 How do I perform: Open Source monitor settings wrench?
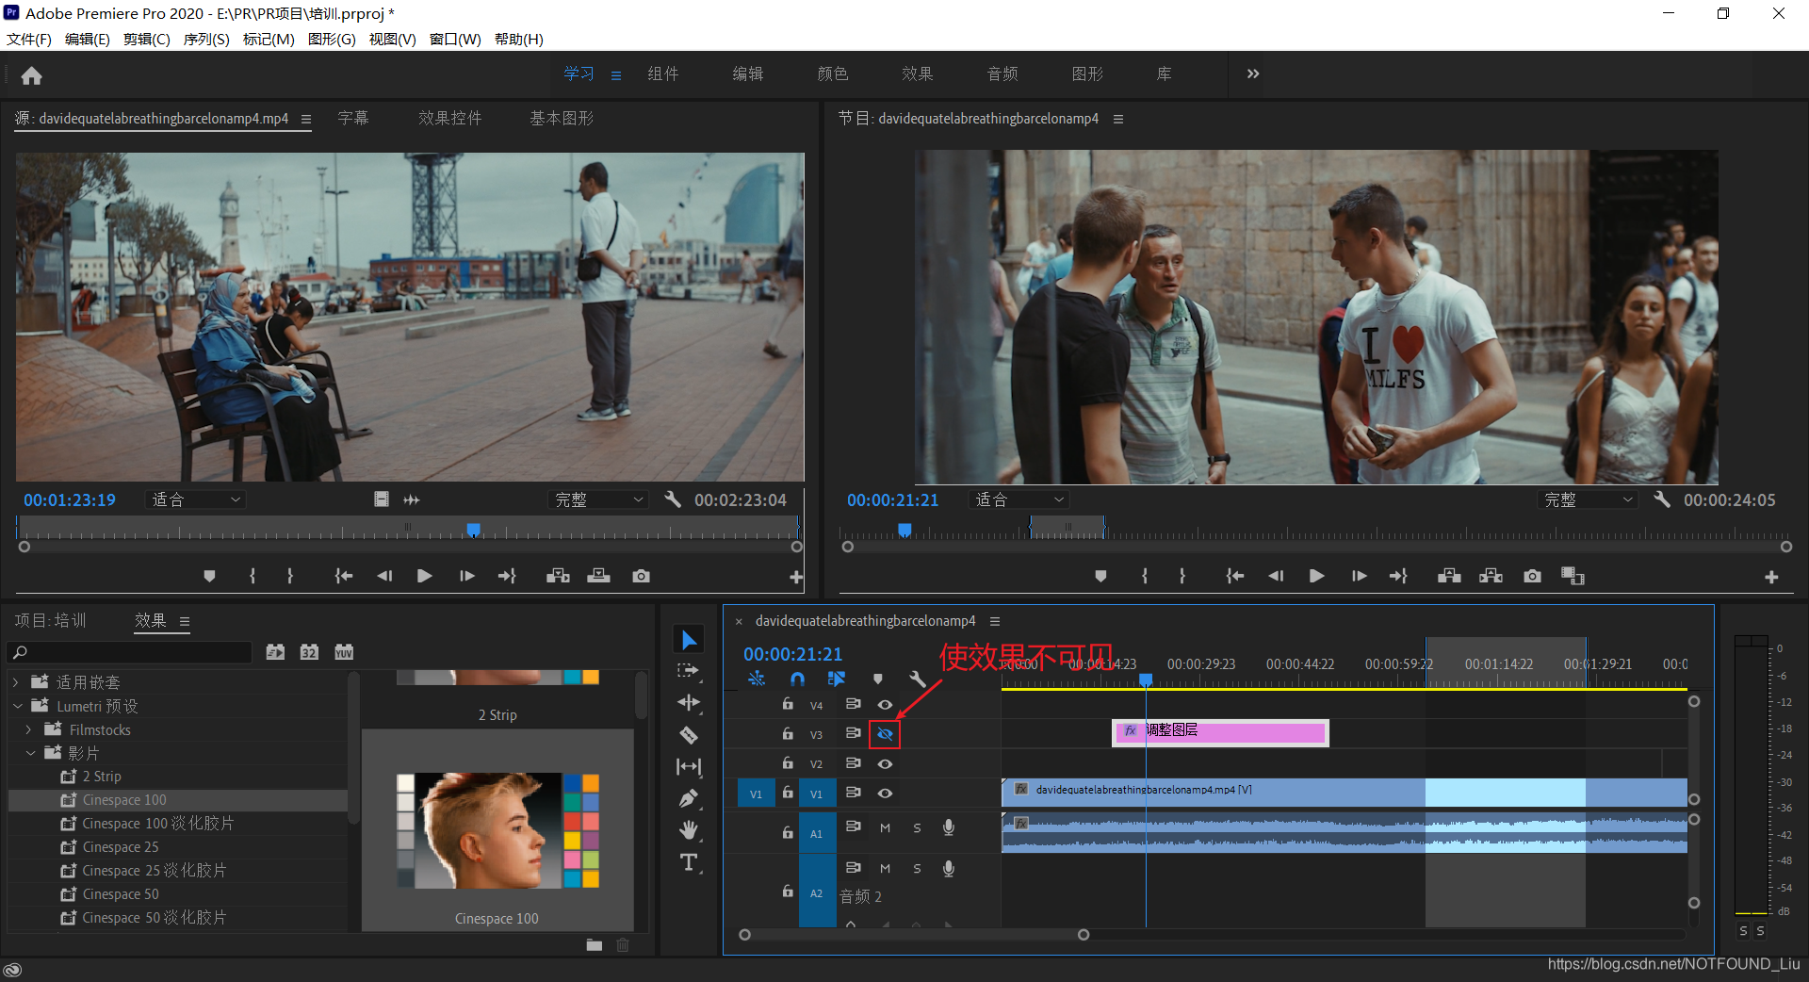(672, 499)
